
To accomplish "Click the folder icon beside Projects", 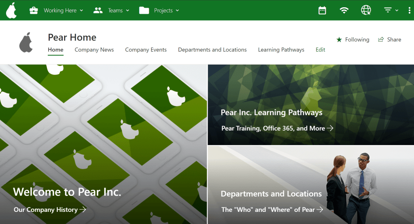I will point(144,10).
